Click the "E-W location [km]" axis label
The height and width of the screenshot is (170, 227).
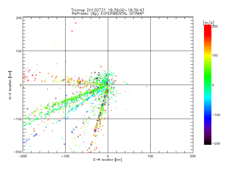[108, 160]
